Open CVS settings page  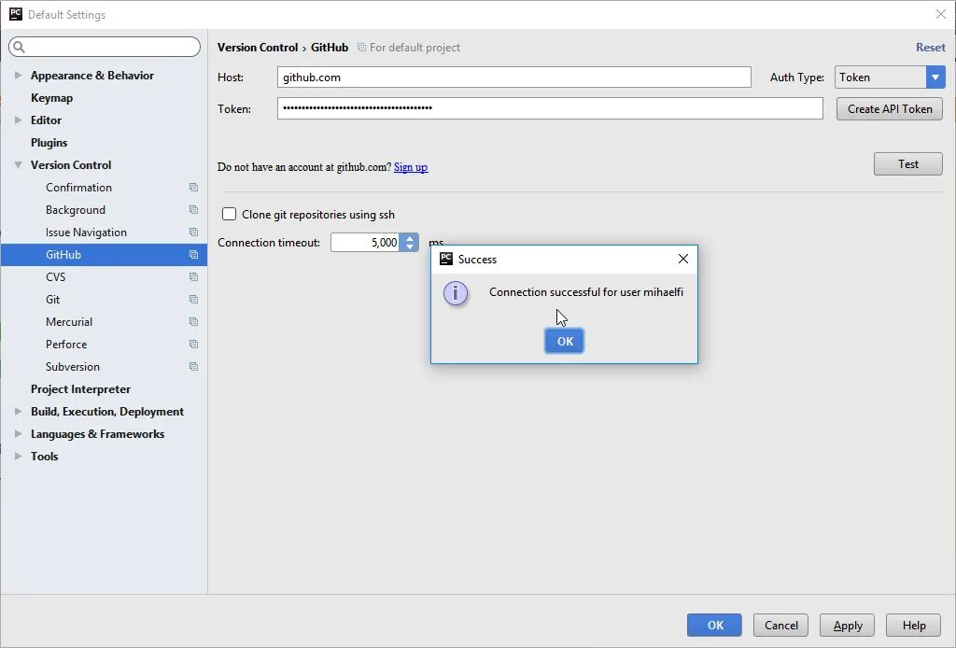55,276
